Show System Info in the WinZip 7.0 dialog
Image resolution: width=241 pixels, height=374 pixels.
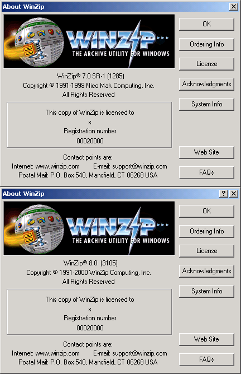pos(206,104)
